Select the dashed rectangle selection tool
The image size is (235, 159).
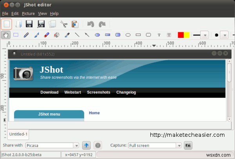pyautogui.click(x=16, y=35)
